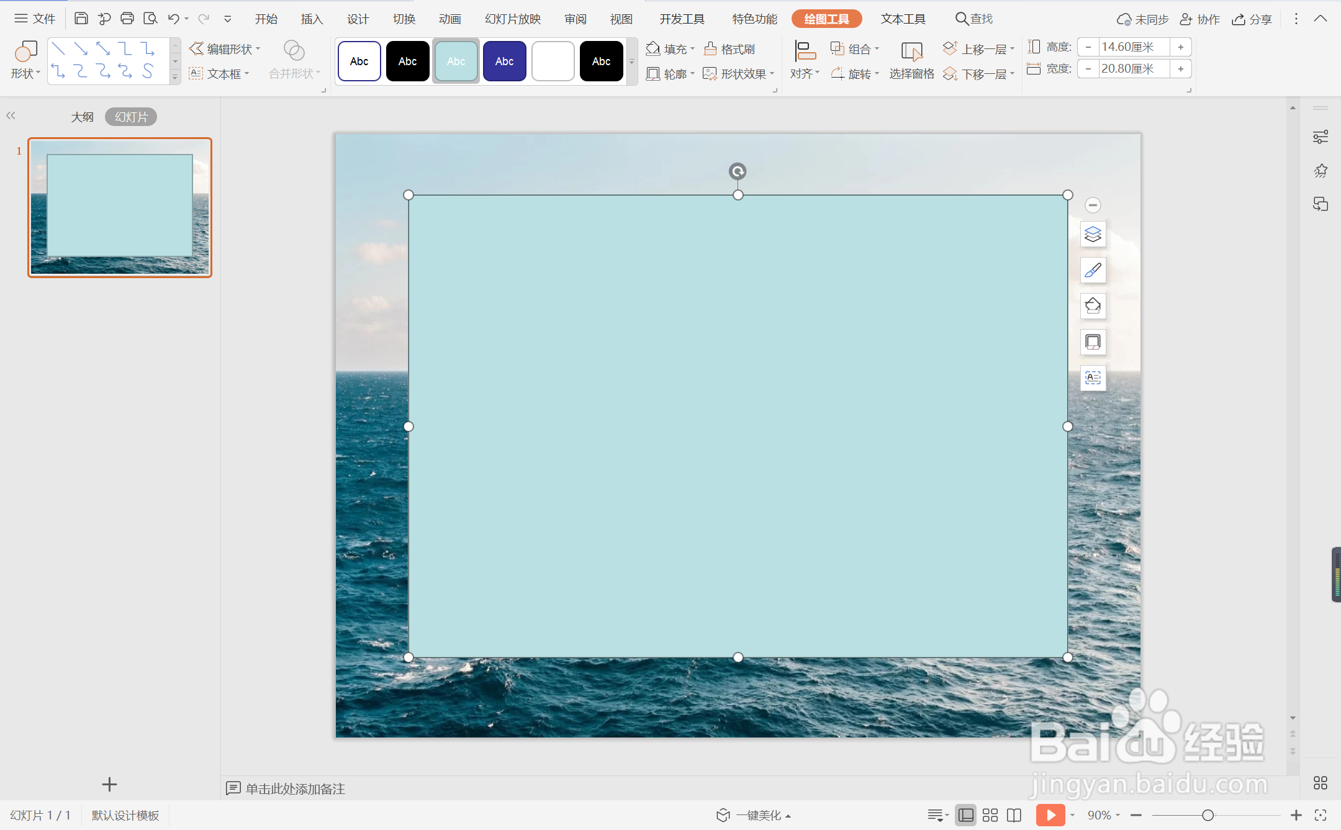Expand the Fill (填充) dropdown

692,48
